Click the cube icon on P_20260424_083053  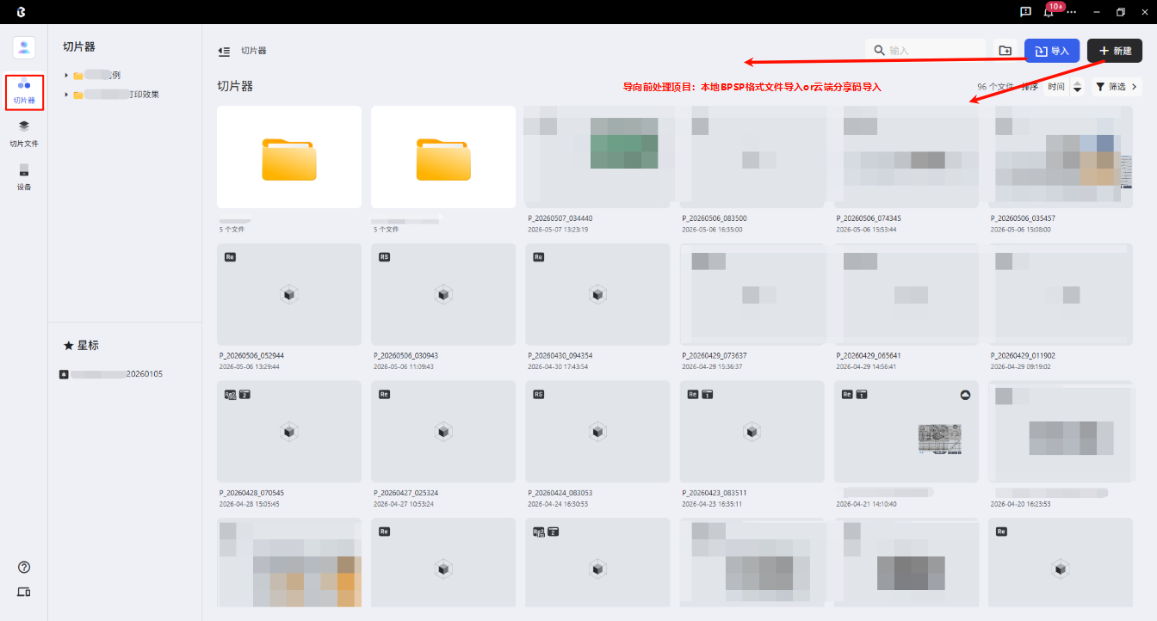(597, 432)
